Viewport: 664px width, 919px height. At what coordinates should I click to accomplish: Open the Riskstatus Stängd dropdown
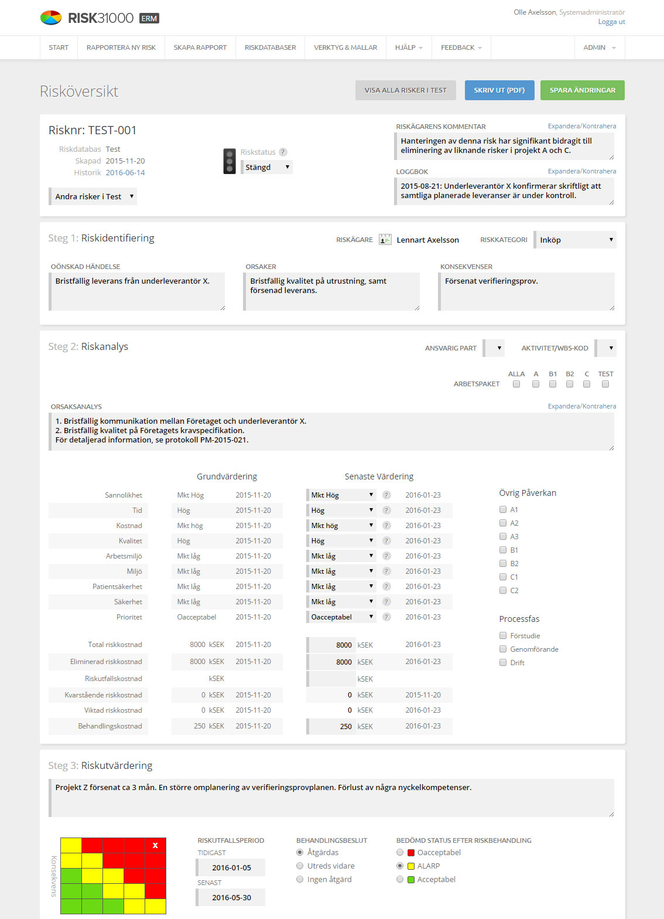tap(266, 167)
